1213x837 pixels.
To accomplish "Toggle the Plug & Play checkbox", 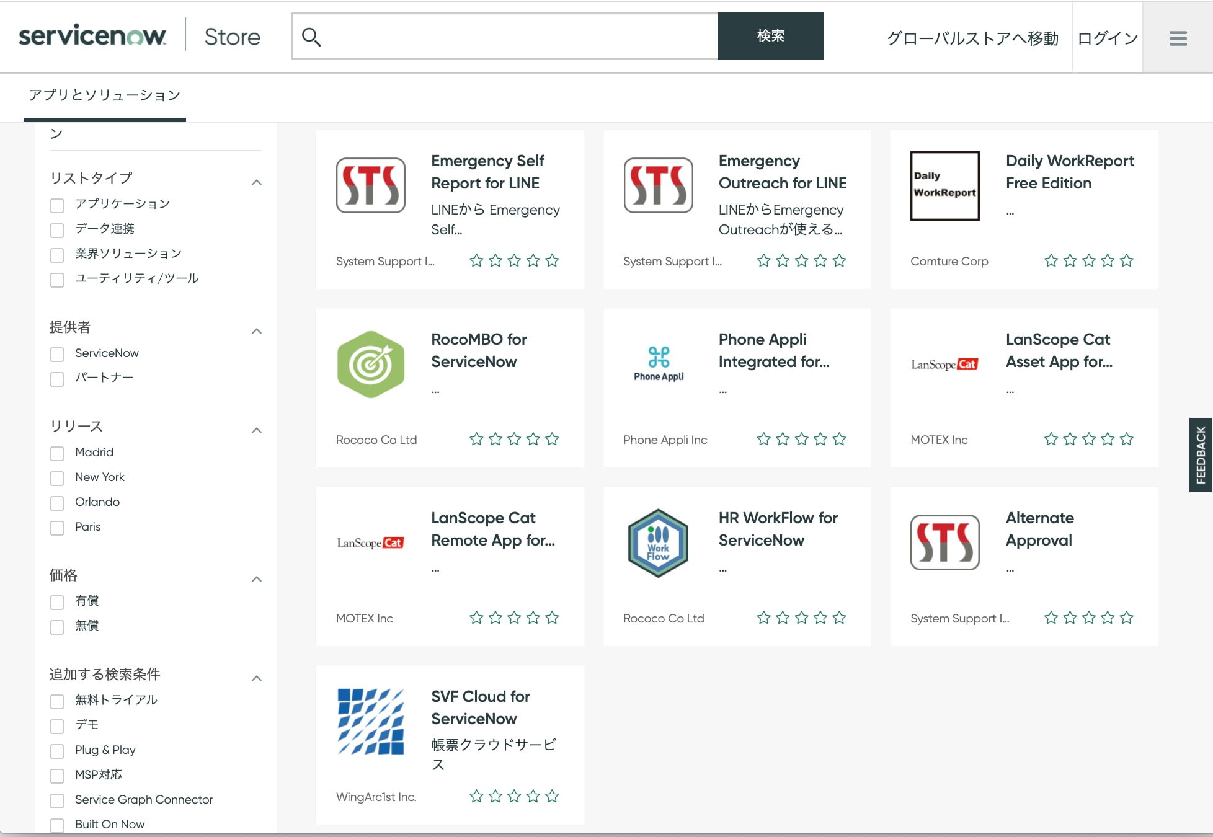I will click(57, 751).
